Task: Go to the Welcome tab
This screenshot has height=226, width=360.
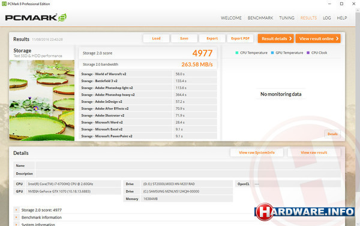Action: pos(231,18)
